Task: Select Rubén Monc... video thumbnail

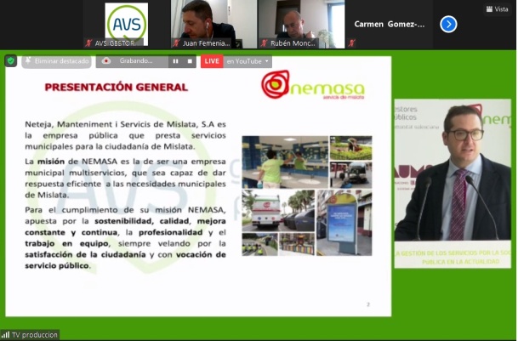Action: pos(301,24)
